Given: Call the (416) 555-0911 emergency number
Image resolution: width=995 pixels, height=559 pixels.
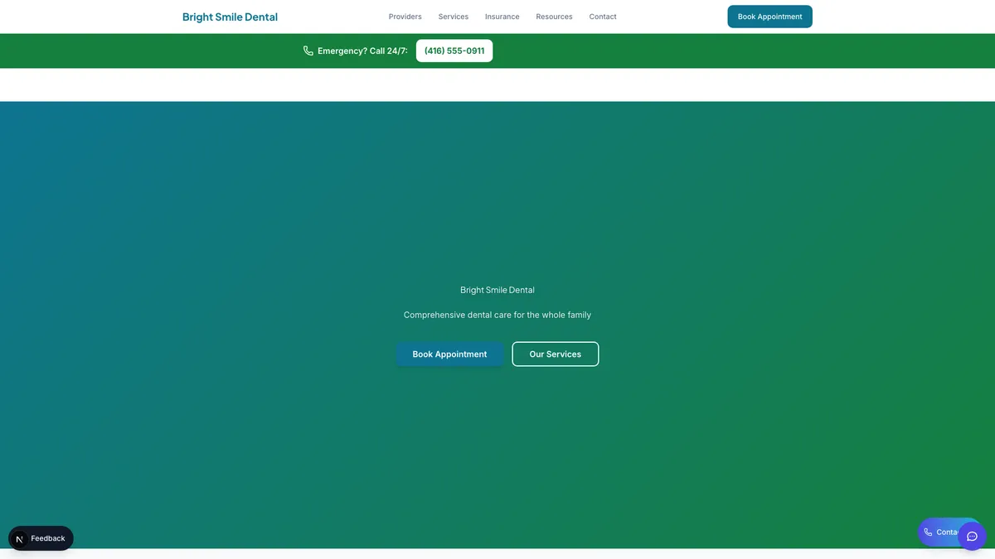Looking at the screenshot, I should (454, 51).
